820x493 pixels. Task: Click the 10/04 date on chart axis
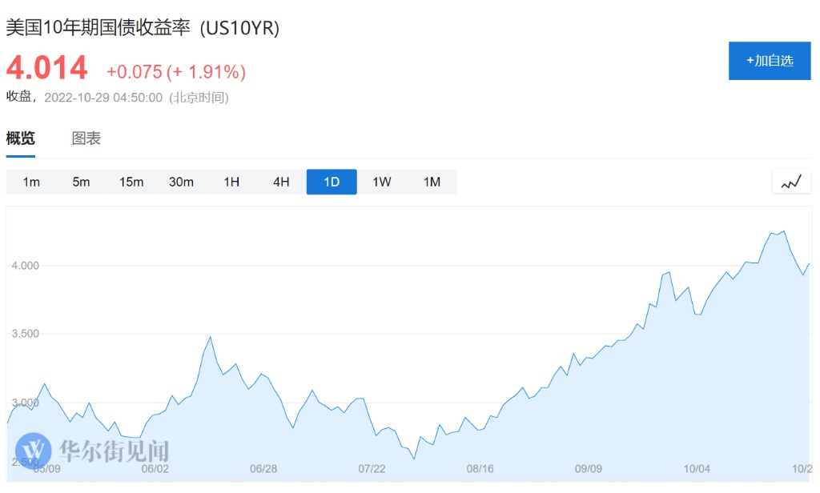point(697,468)
